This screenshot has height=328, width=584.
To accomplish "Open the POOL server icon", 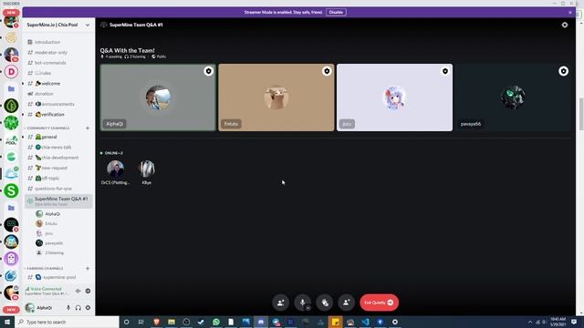I will (11, 140).
